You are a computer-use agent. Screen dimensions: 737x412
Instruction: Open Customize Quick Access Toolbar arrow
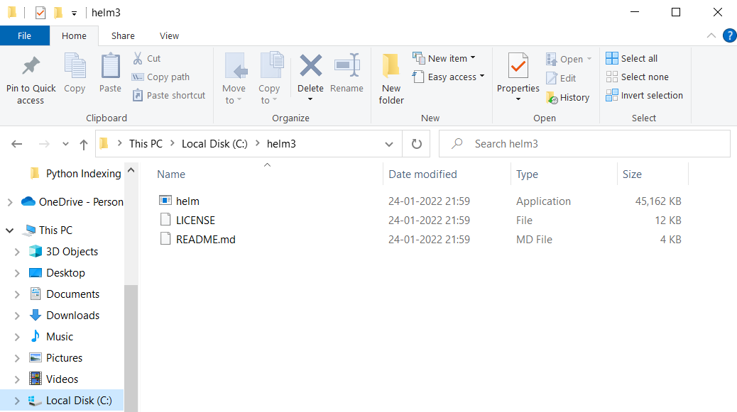pos(74,13)
